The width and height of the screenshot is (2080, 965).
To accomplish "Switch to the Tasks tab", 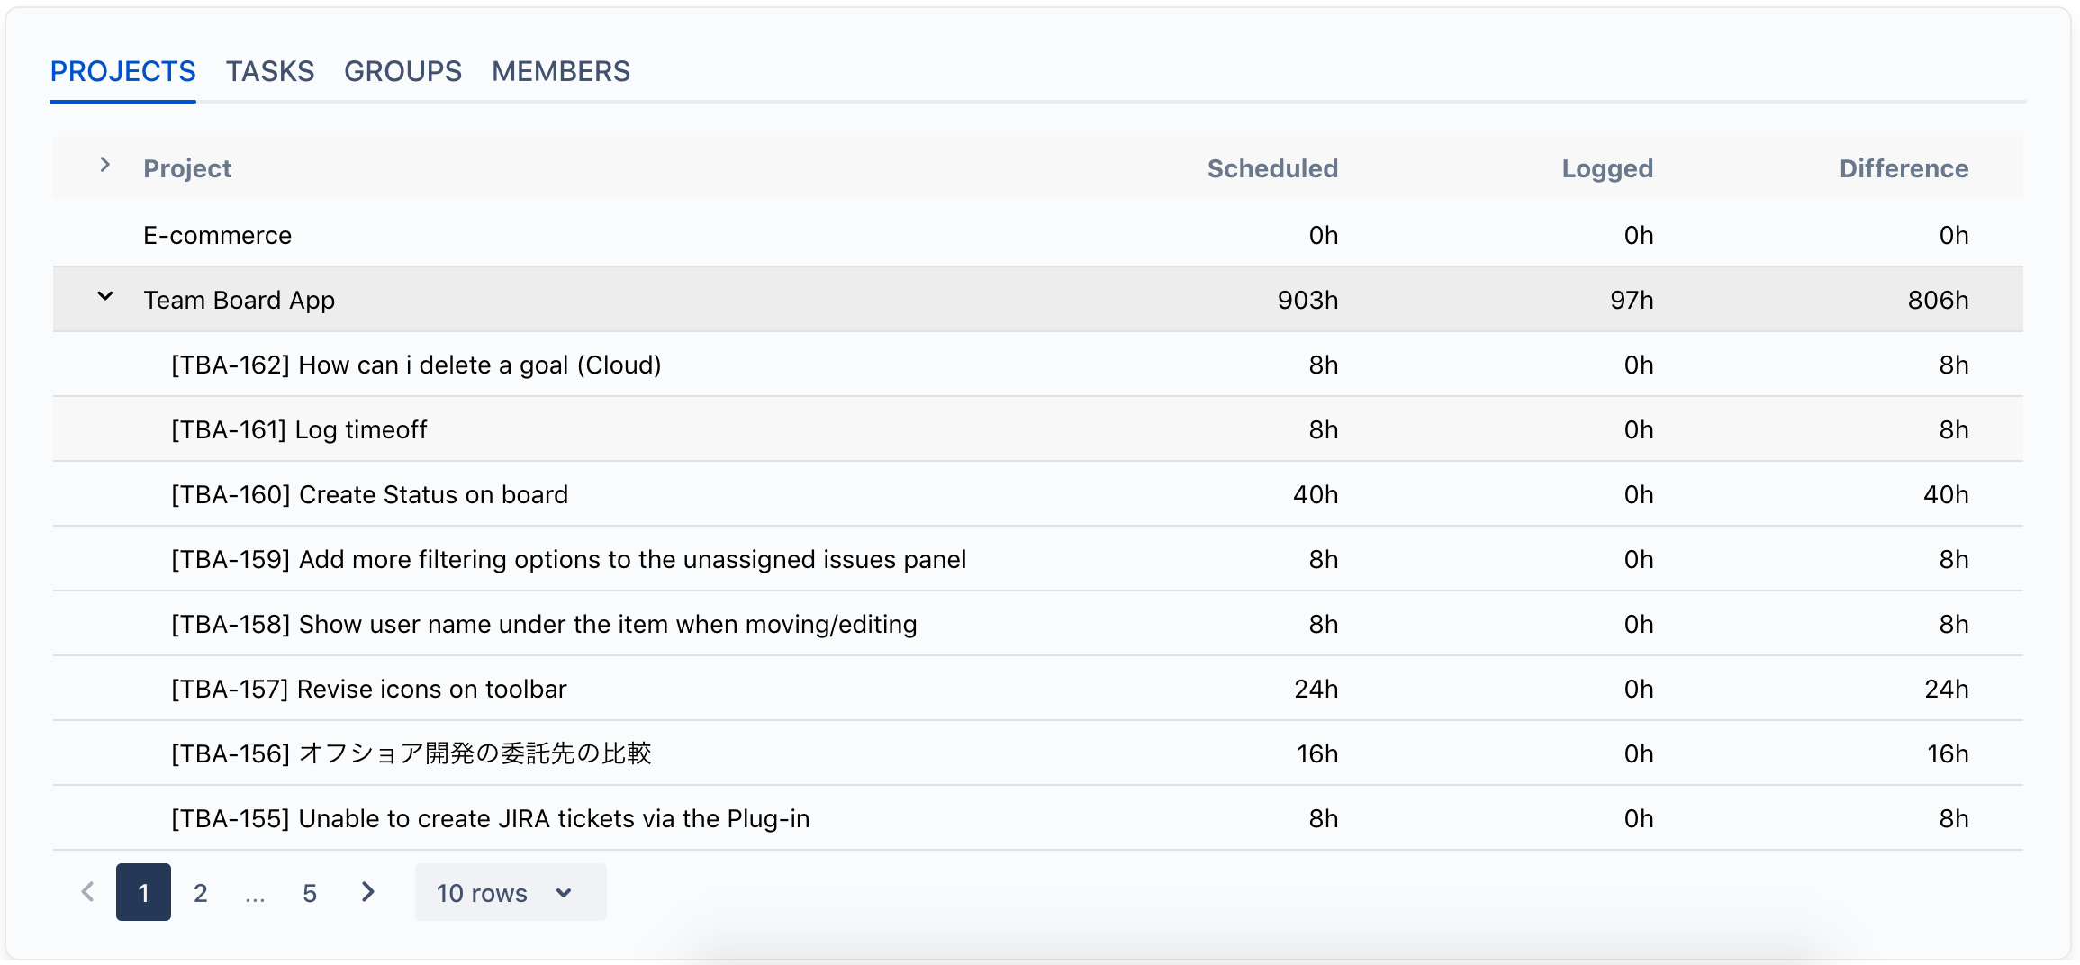I will (269, 71).
